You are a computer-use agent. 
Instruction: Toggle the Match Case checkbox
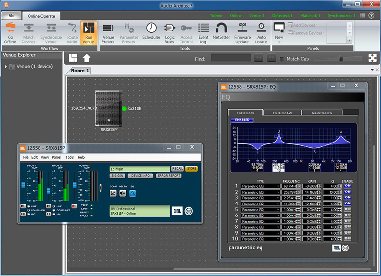tap(281, 59)
